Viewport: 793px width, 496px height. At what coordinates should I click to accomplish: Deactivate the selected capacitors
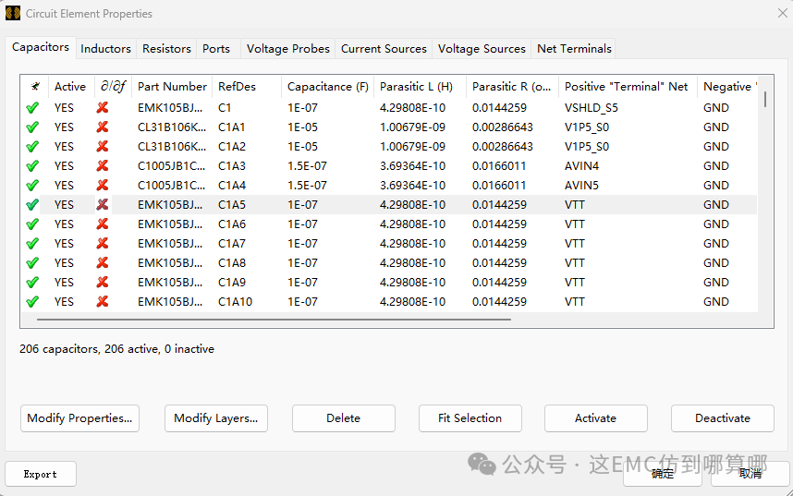722,418
